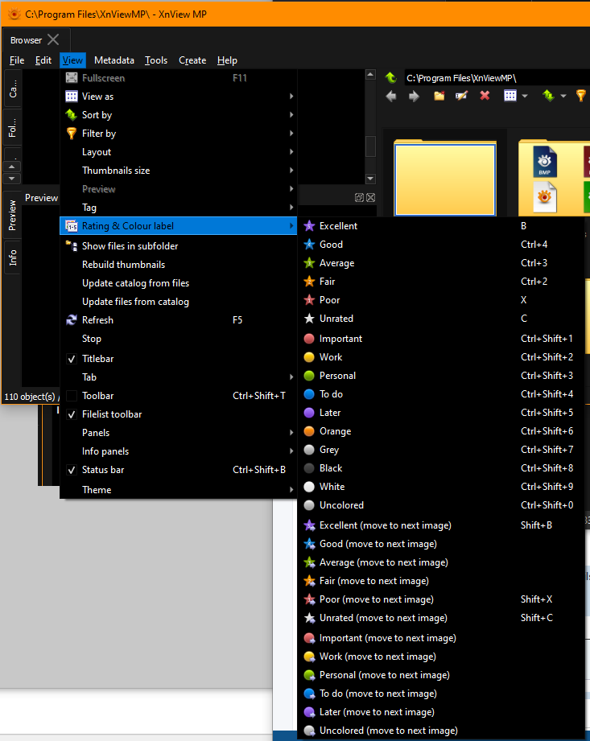590x741 pixels.
Task: Click the Refresh icon in View menu
Action: point(72,320)
